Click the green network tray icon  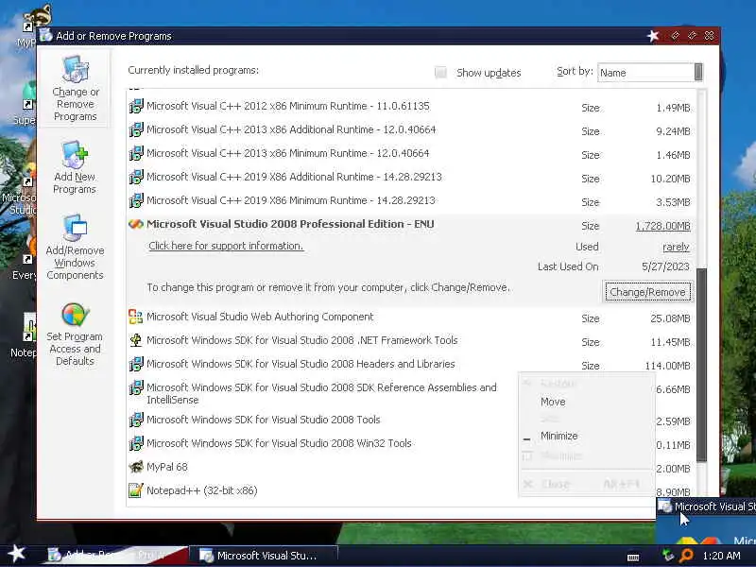[x=668, y=556]
